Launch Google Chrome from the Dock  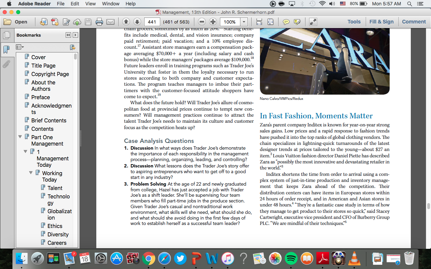(148, 258)
